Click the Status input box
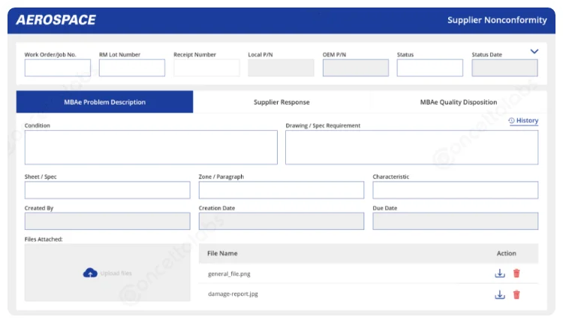 coord(430,68)
